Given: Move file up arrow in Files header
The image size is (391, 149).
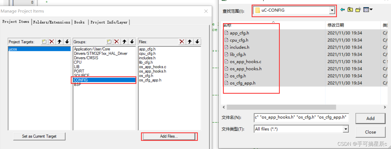Looking at the screenshot, I should click(x=189, y=42).
